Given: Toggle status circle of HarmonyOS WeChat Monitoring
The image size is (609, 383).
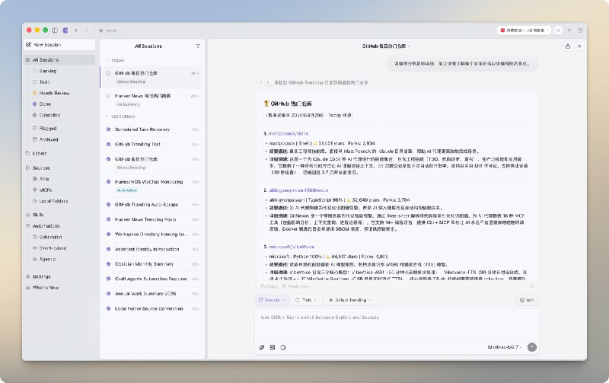Looking at the screenshot, I should pyautogui.click(x=108, y=182).
